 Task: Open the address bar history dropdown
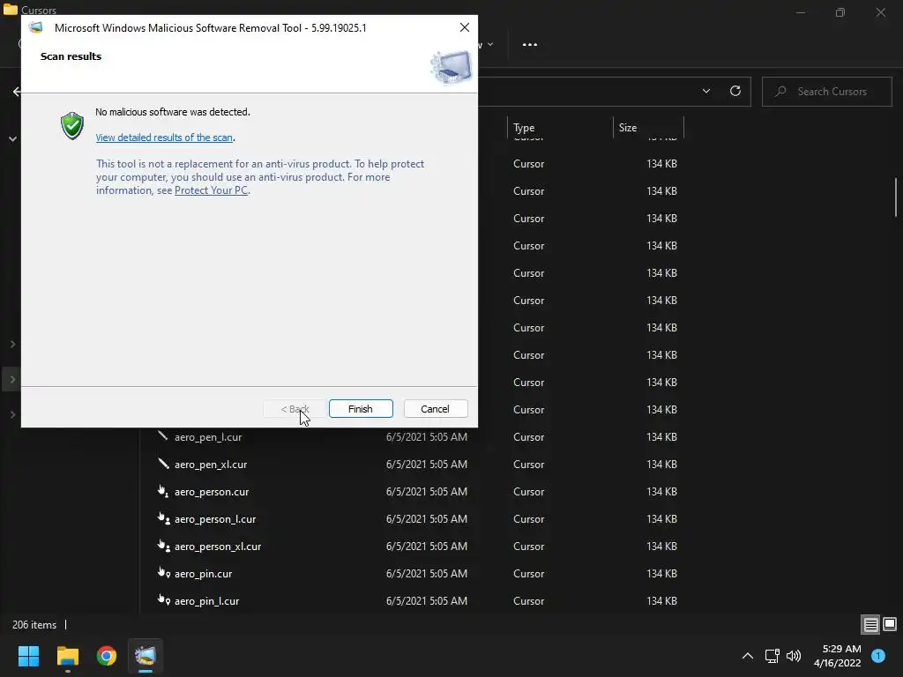click(706, 91)
